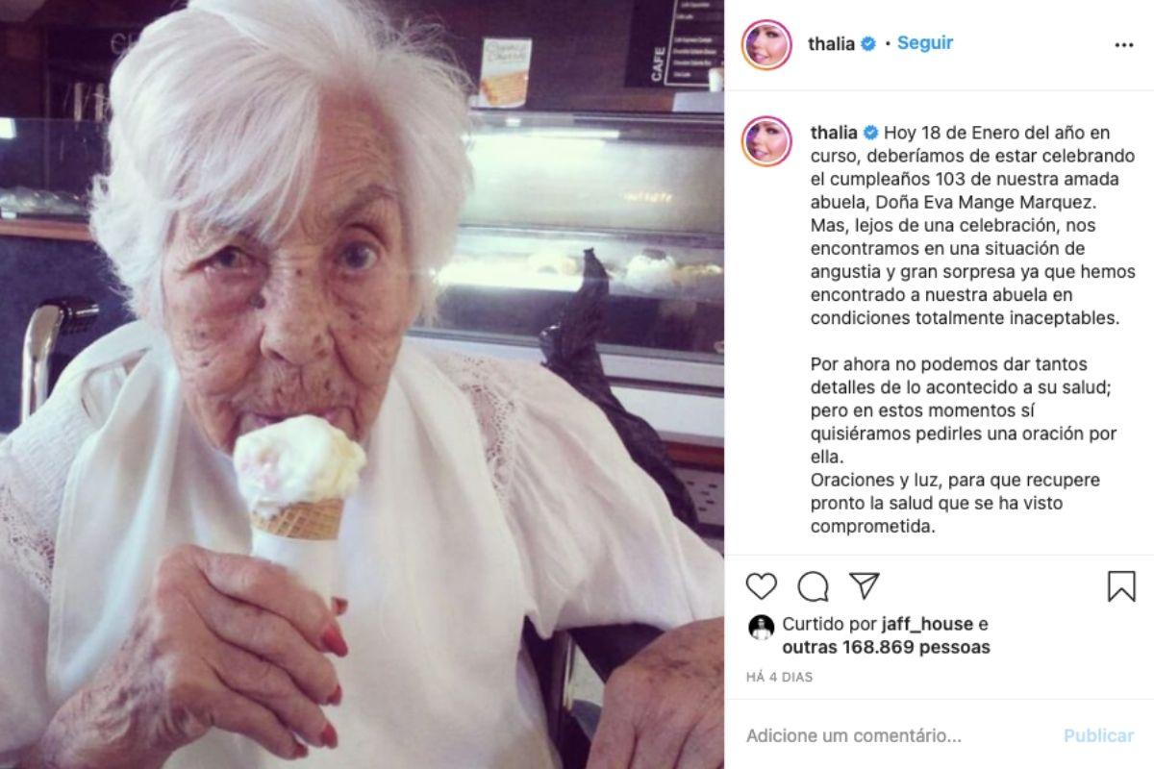Click the Publicar button
The width and height of the screenshot is (1154, 769).
[1098, 735]
